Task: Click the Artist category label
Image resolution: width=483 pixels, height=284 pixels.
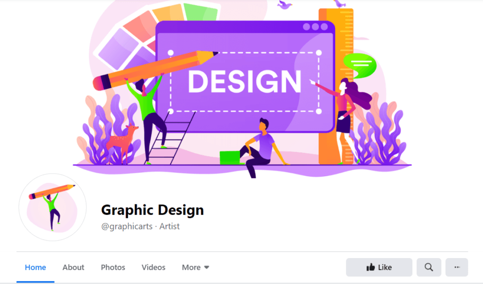Action: (x=169, y=227)
